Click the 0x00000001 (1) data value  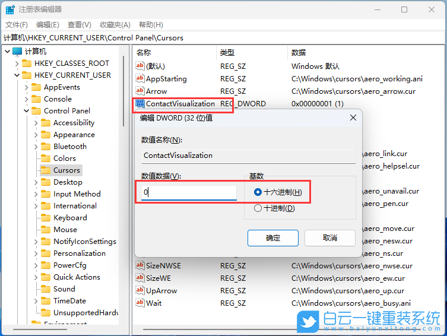317,104
